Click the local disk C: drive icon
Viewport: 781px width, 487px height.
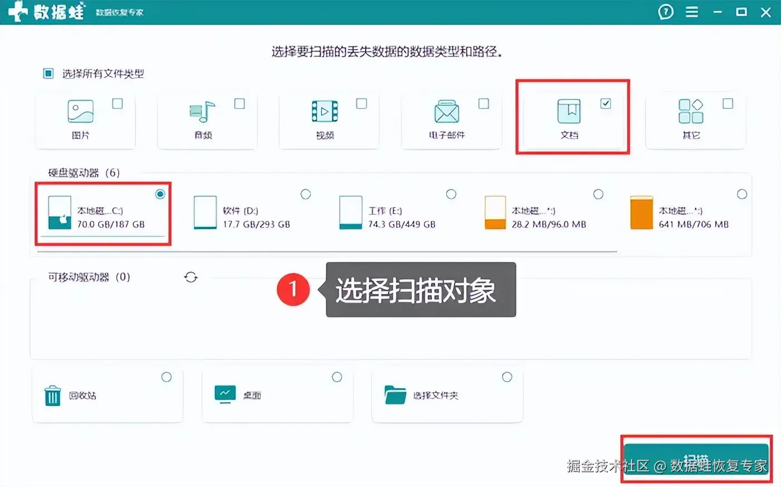click(x=60, y=213)
